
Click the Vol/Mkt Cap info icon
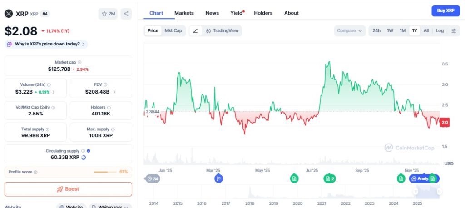click(54, 108)
